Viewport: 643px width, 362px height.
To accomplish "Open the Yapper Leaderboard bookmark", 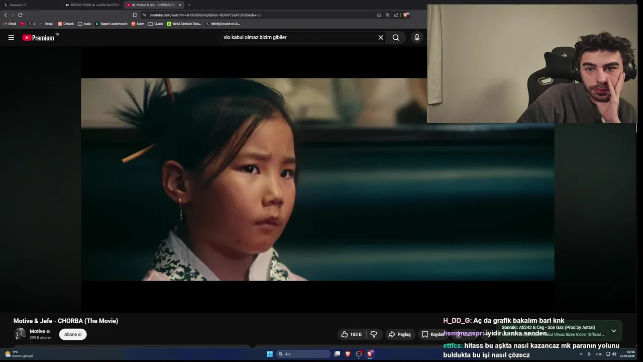I will [111, 24].
